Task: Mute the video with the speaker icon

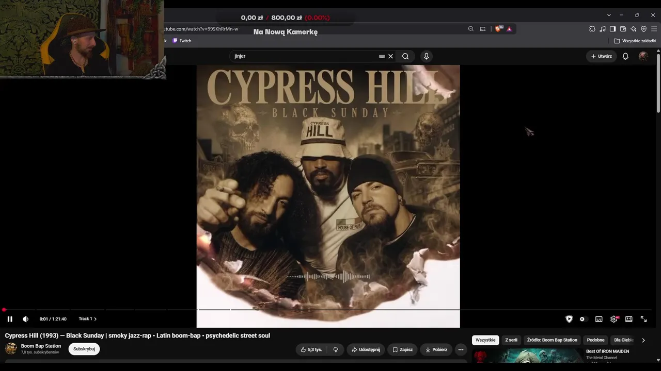Action: [x=25, y=319]
